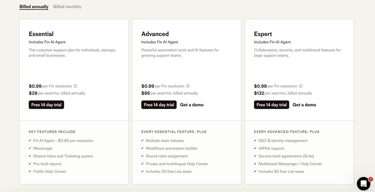Get a demo of Advanced plan
Screen dimensions: 375x192
(192, 105)
